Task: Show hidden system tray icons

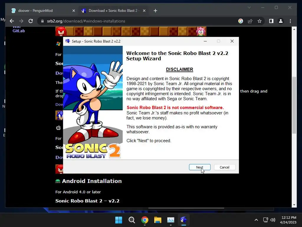Action: coord(256,220)
